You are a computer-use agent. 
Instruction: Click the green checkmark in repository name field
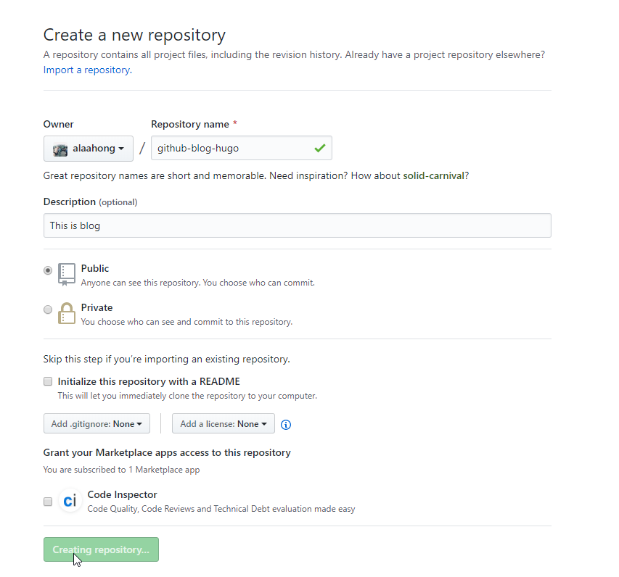click(x=320, y=149)
